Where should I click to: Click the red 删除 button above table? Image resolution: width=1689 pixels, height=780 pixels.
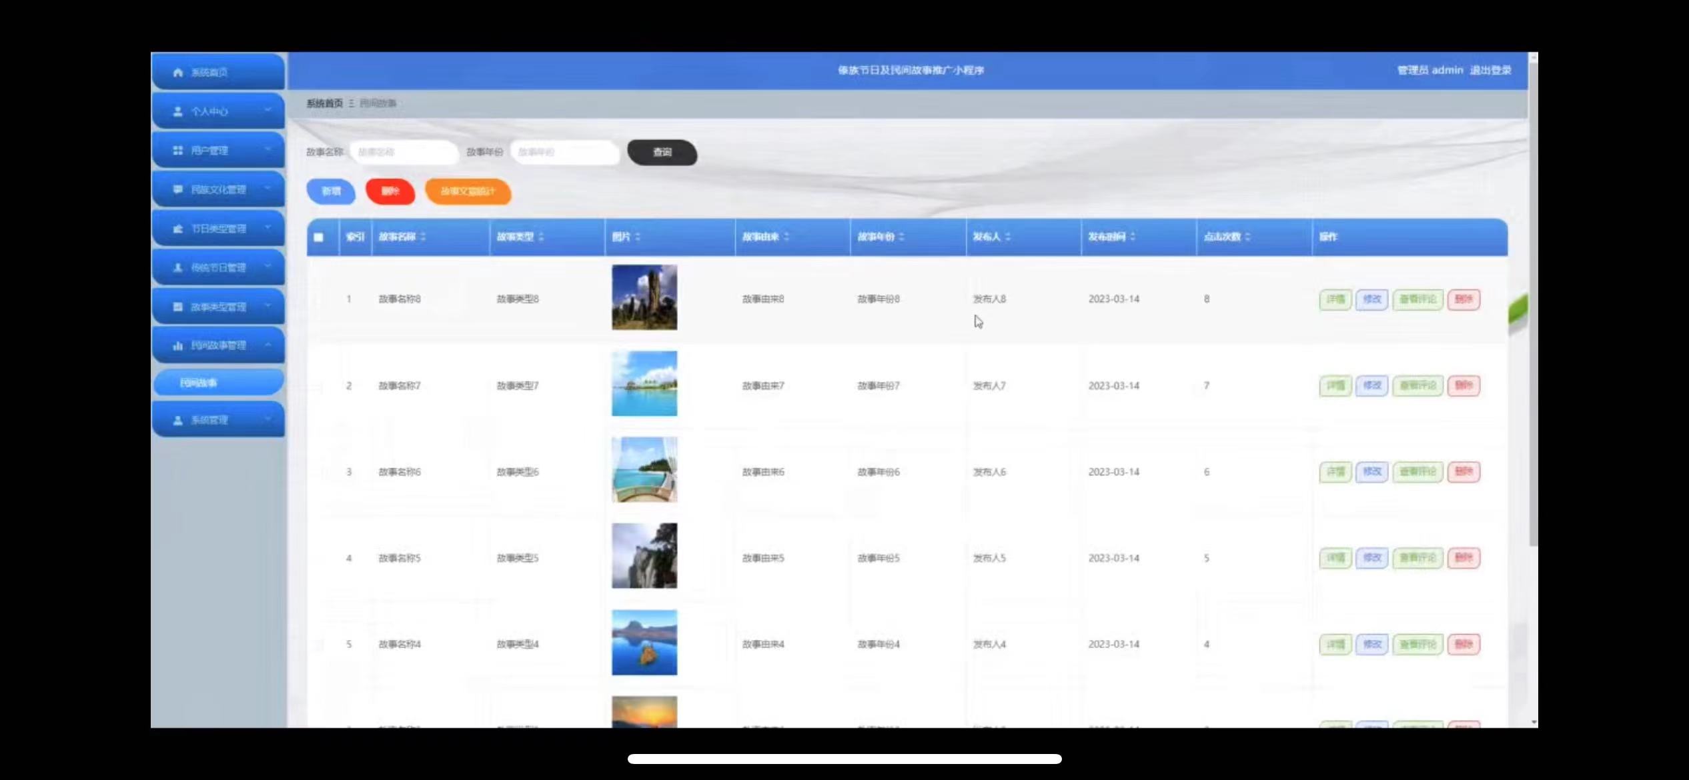(x=390, y=191)
